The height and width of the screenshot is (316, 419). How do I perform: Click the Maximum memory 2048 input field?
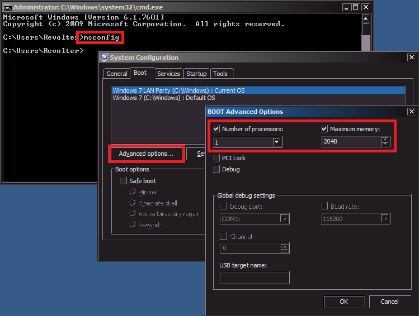coord(351,141)
